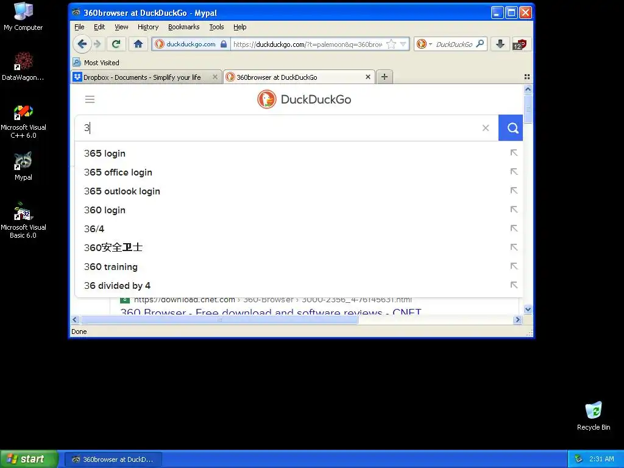Click the toolbar search magnifier icon
This screenshot has height=468, width=624.
point(480,44)
